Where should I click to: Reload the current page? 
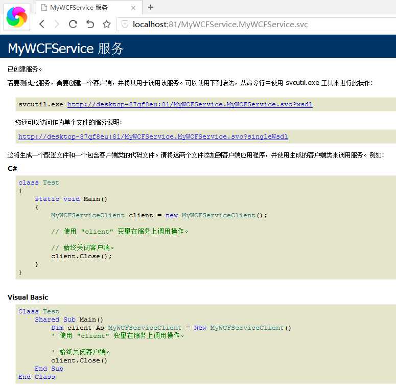(73, 24)
